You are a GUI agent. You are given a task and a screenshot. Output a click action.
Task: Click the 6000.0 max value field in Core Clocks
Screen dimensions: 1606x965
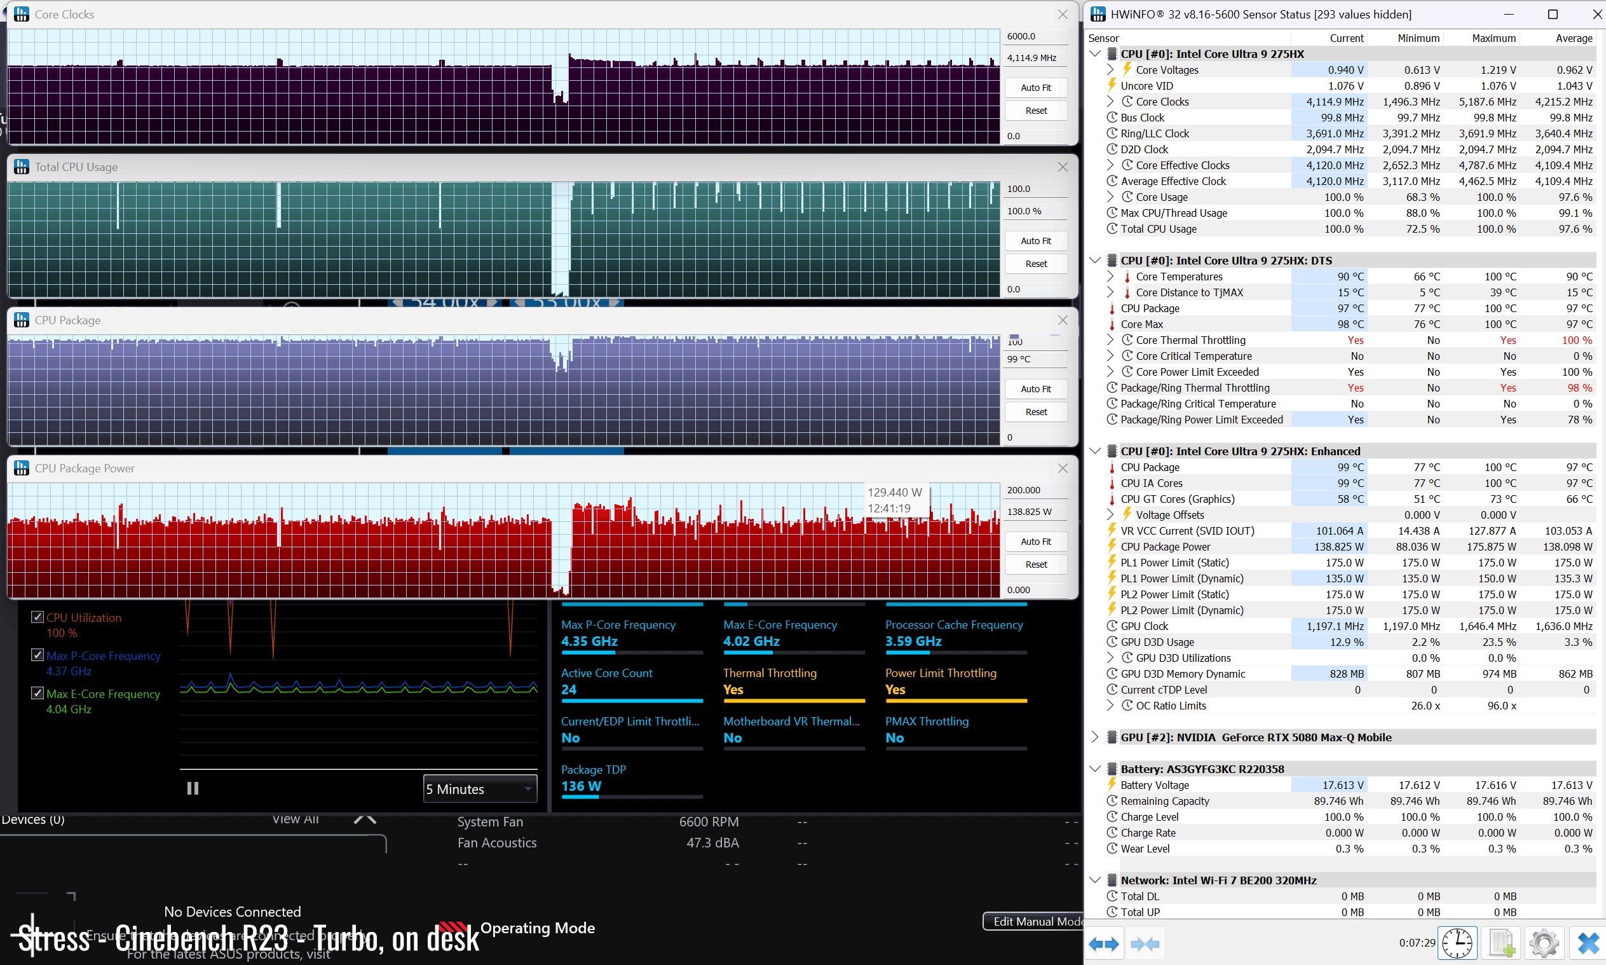pos(1036,36)
